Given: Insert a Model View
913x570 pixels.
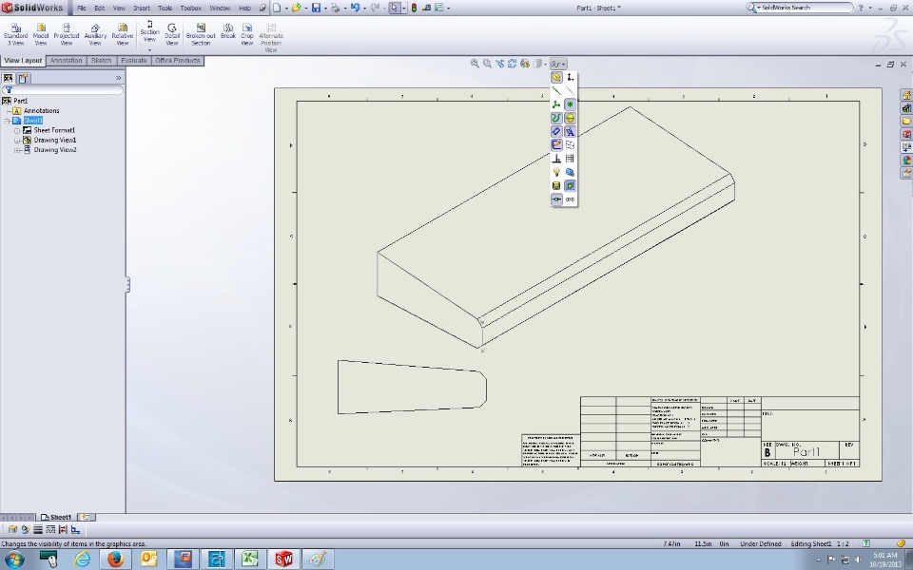Looking at the screenshot, I should pos(41,34).
